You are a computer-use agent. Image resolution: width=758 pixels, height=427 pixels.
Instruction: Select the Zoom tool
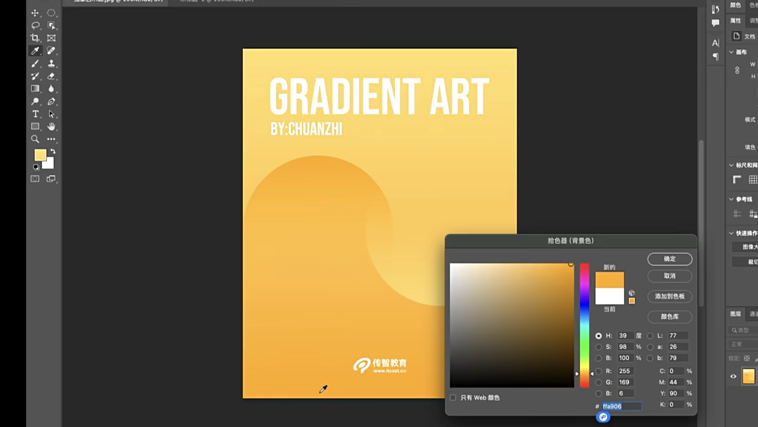(35, 139)
